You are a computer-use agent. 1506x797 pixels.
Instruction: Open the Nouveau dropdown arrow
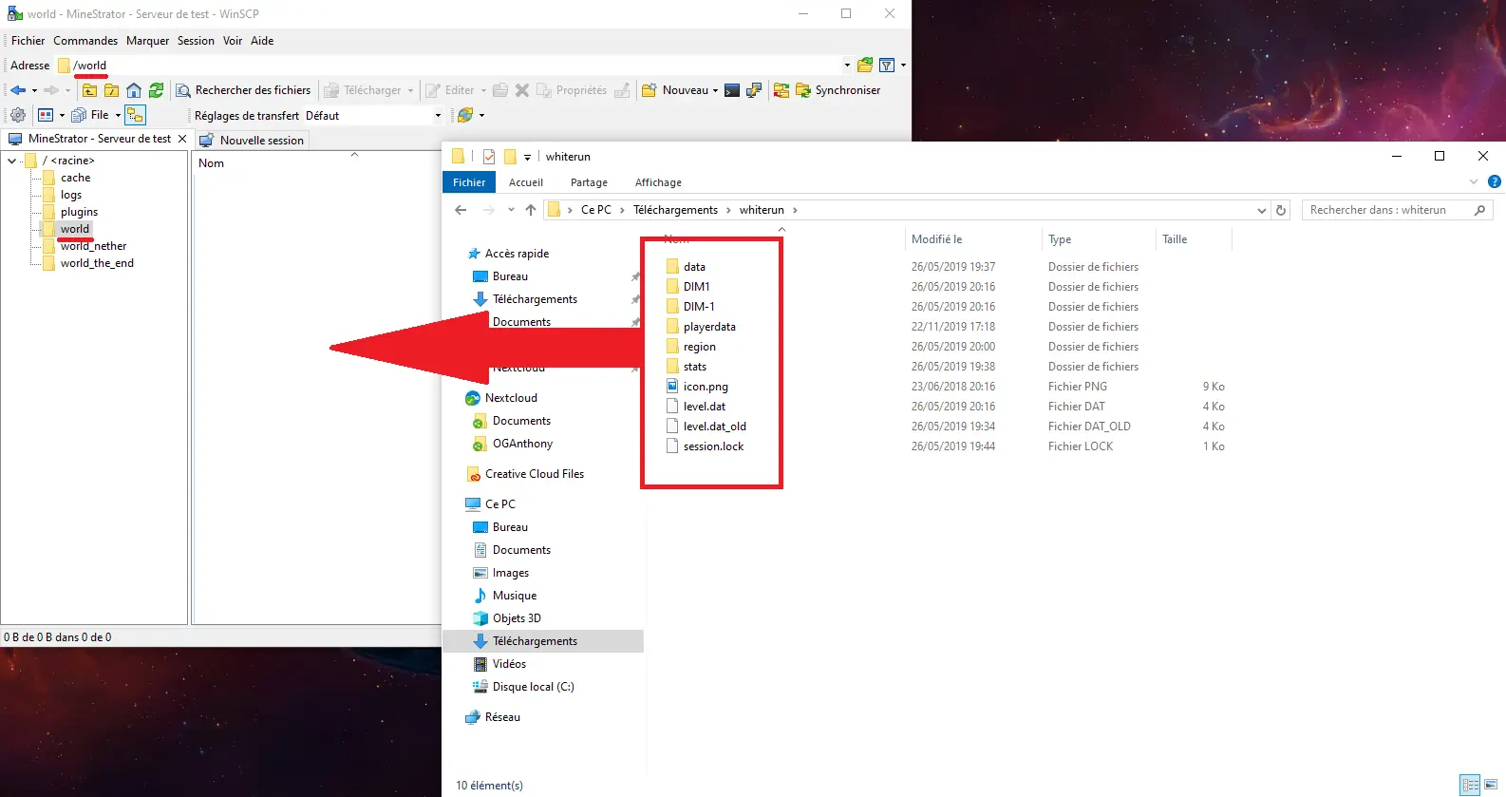pyautogui.click(x=715, y=91)
